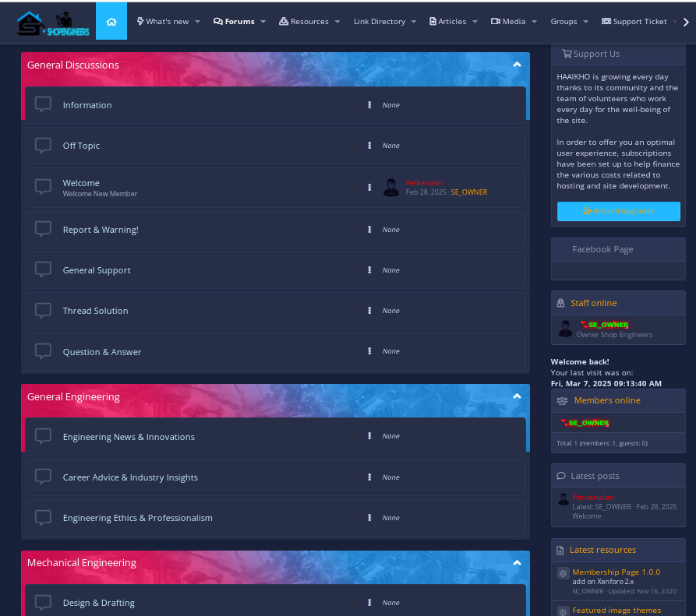
Task: Collapse the General Engineering category
Action: [517, 396]
